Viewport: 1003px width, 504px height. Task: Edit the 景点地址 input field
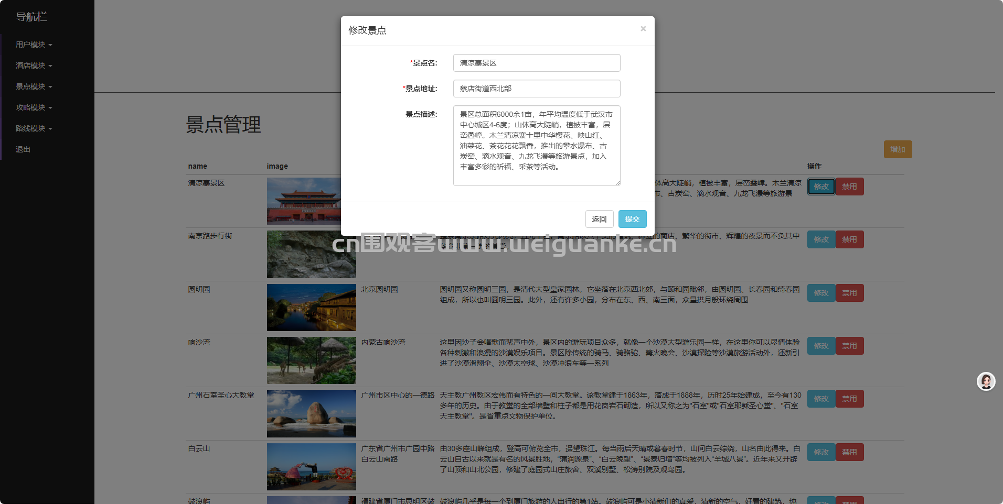click(537, 89)
